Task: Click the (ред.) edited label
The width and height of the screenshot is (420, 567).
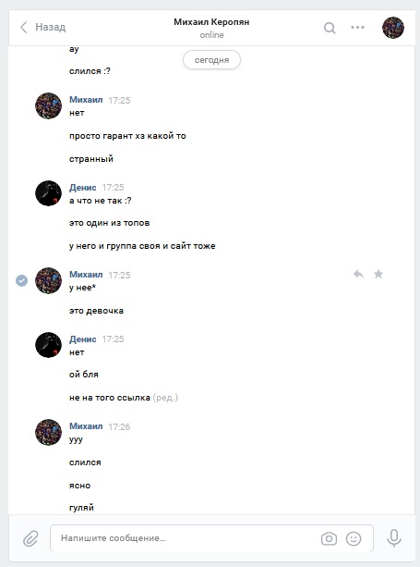Action: point(165,398)
